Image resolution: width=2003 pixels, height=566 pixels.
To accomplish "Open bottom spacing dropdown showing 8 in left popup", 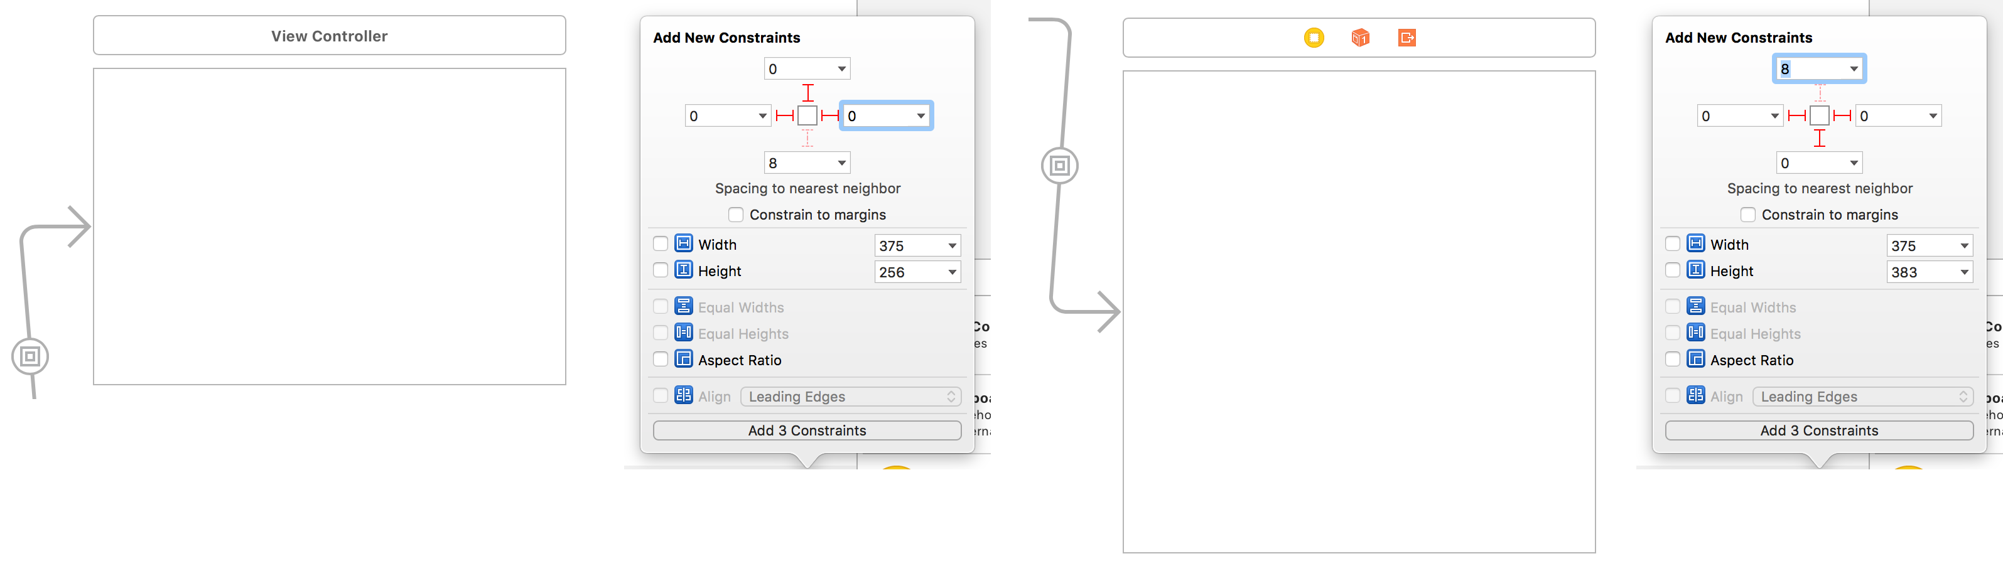I will pos(841,163).
